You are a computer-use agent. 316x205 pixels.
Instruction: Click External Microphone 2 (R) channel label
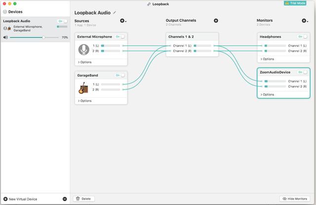(95, 51)
